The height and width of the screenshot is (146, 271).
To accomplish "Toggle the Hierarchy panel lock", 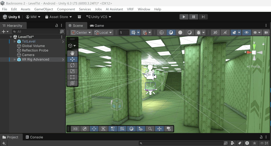I will tap(57, 25).
